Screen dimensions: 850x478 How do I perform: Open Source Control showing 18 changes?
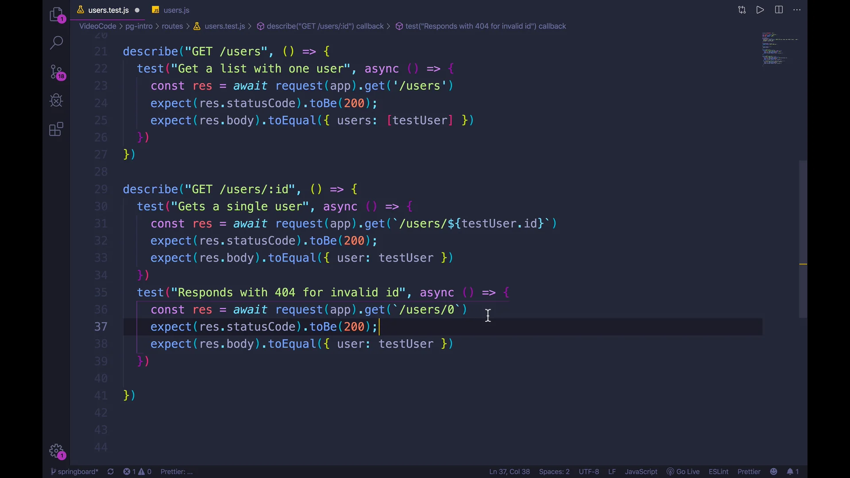[57, 72]
